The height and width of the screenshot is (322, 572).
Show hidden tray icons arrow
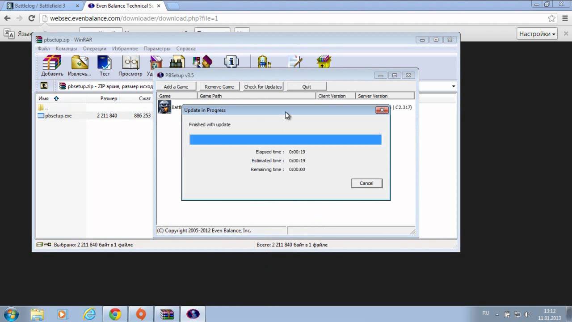pyautogui.click(x=498, y=314)
